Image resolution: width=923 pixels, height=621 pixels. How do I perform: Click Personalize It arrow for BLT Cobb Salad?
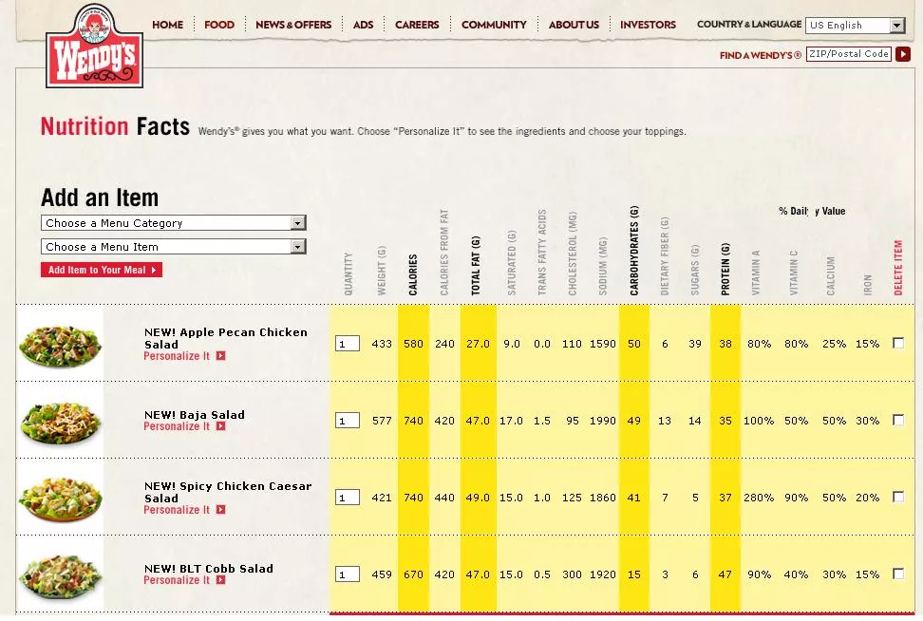point(220,580)
